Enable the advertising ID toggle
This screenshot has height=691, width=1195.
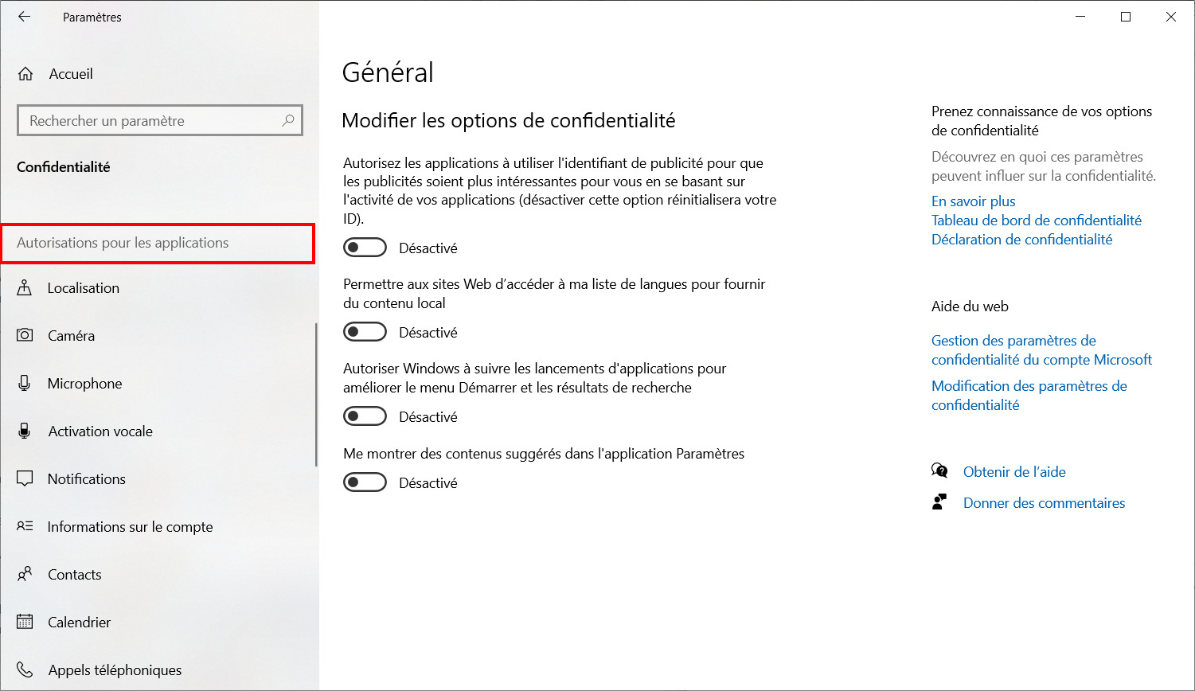click(365, 248)
